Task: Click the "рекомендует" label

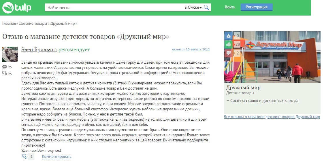Action: point(74,50)
